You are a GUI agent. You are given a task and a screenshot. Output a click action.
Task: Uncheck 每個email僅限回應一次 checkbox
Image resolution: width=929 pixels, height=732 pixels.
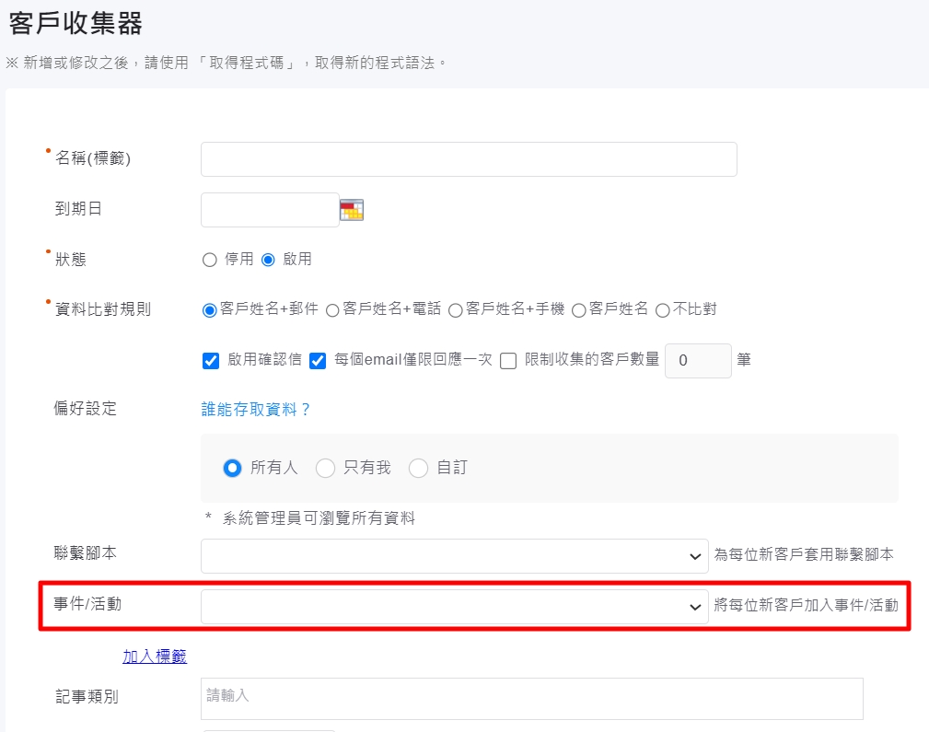click(x=319, y=361)
